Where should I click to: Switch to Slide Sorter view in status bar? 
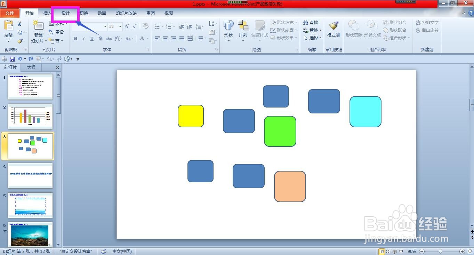(388, 252)
